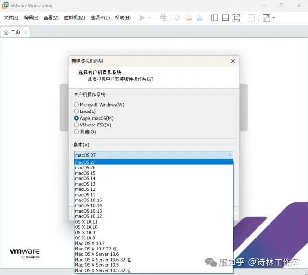The height and width of the screenshot is (275, 308).
Task: Choose Mac OS X Server 10.5 32 位
Action: coord(154,270)
